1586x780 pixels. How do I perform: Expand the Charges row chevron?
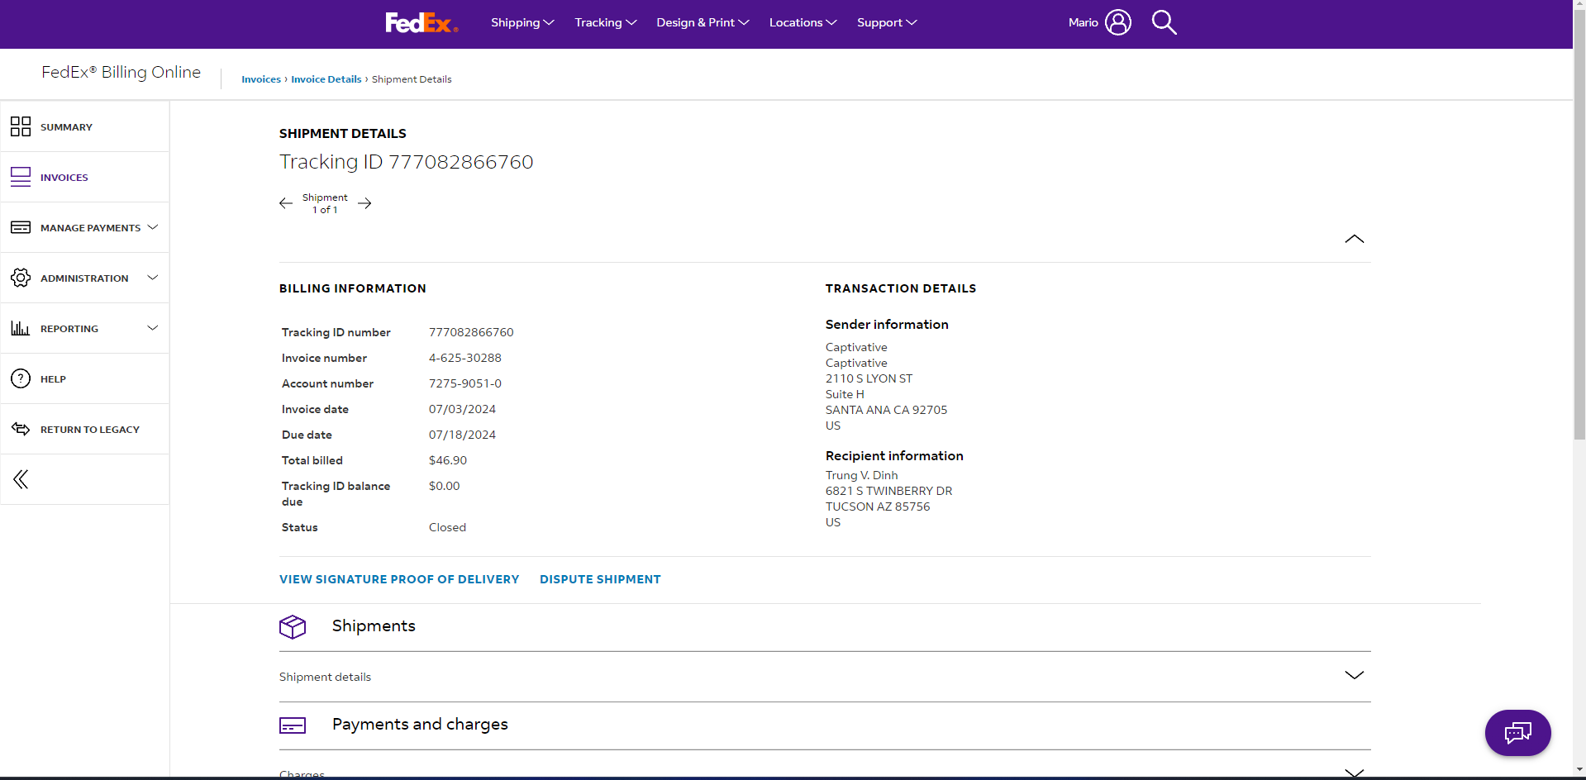point(1354,773)
